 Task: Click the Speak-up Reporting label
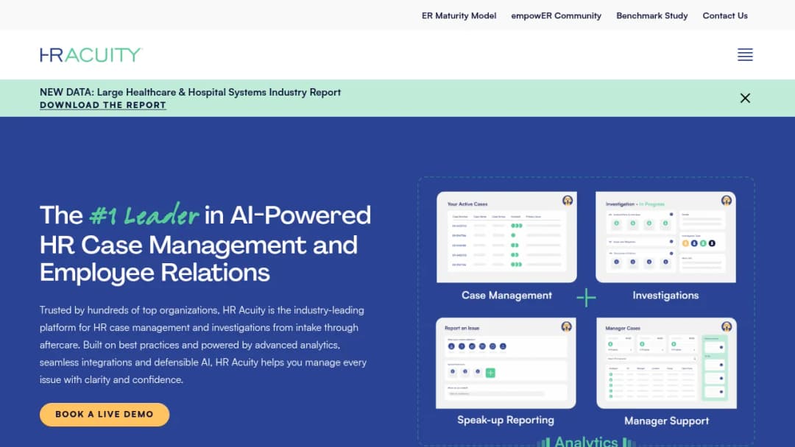(x=506, y=421)
